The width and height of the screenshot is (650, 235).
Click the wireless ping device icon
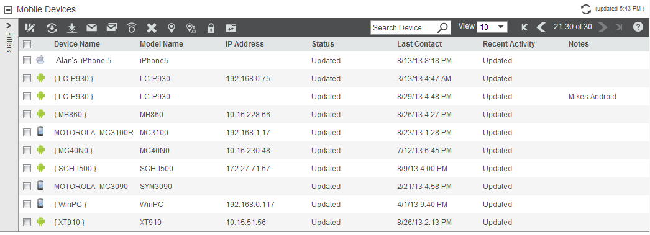pos(131,28)
